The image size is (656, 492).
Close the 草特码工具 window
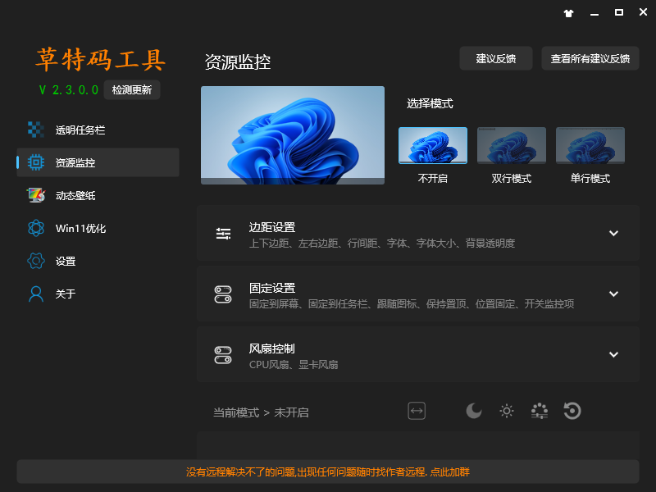click(643, 12)
